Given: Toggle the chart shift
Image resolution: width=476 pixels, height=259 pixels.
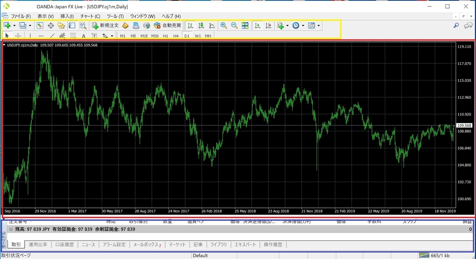Looking at the screenshot, I should point(268,25).
